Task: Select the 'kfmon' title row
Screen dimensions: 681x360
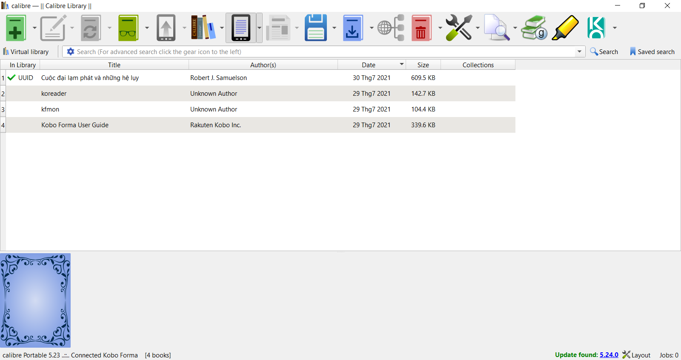Action: 50,109
